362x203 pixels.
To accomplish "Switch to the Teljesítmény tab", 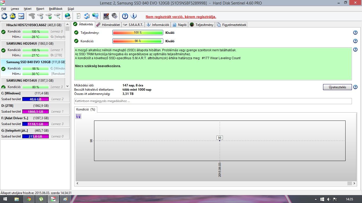I will [x=201, y=25].
